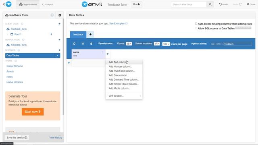Open Native Libraries item
Image resolution: width=258 pixels, height=145 pixels.
[x=15, y=82]
